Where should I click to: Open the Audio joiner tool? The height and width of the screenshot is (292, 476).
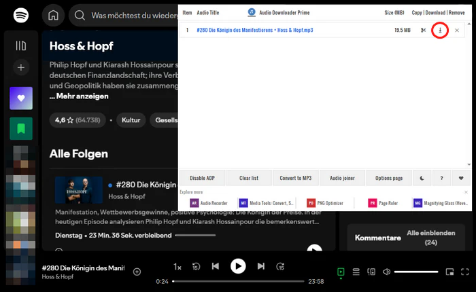click(x=342, y=178)
